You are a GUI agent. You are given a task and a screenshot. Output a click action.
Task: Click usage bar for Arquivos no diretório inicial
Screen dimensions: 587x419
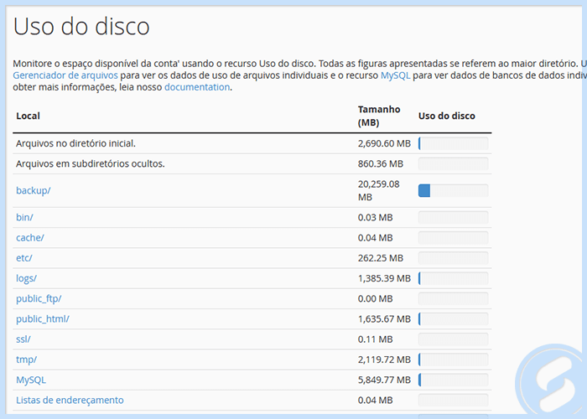tap(454, 143)
